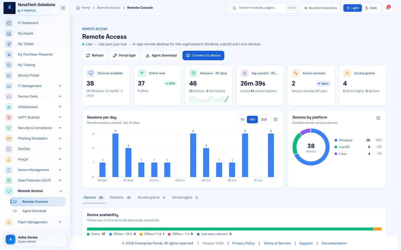401x250 pixels.
Task: Click the ProQA flask icon
Action: point(9,159)
